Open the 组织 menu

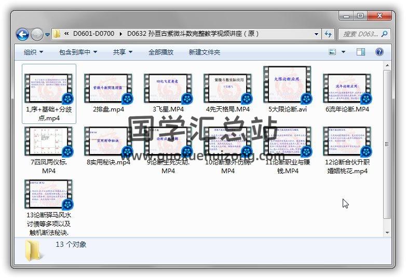(x=33, y=52)
